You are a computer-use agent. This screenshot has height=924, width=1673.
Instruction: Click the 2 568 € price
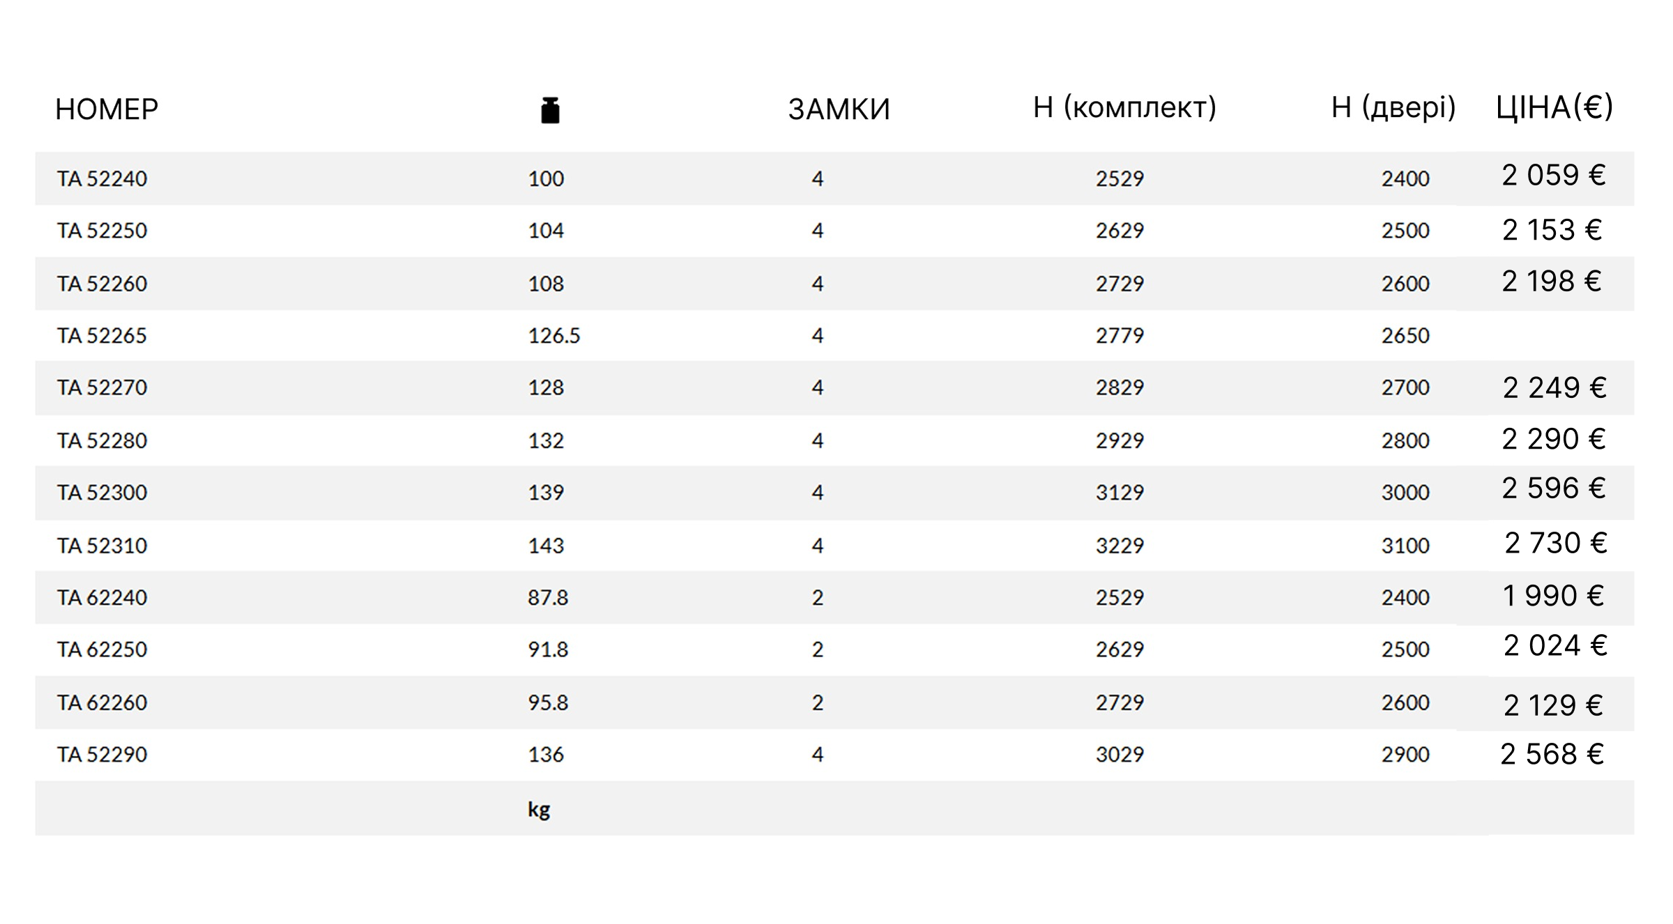tap(1552, 754)
